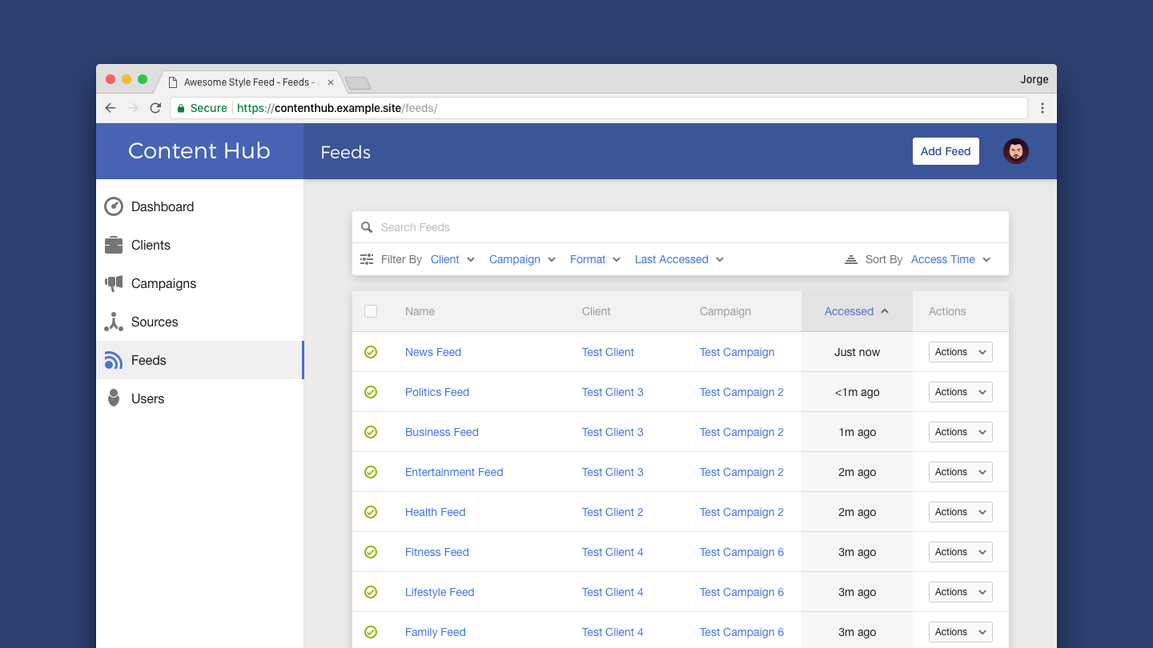This screenshot has width=1153, height=648.
Task: Click the green status check for News Feed
Action: (371, 352)
